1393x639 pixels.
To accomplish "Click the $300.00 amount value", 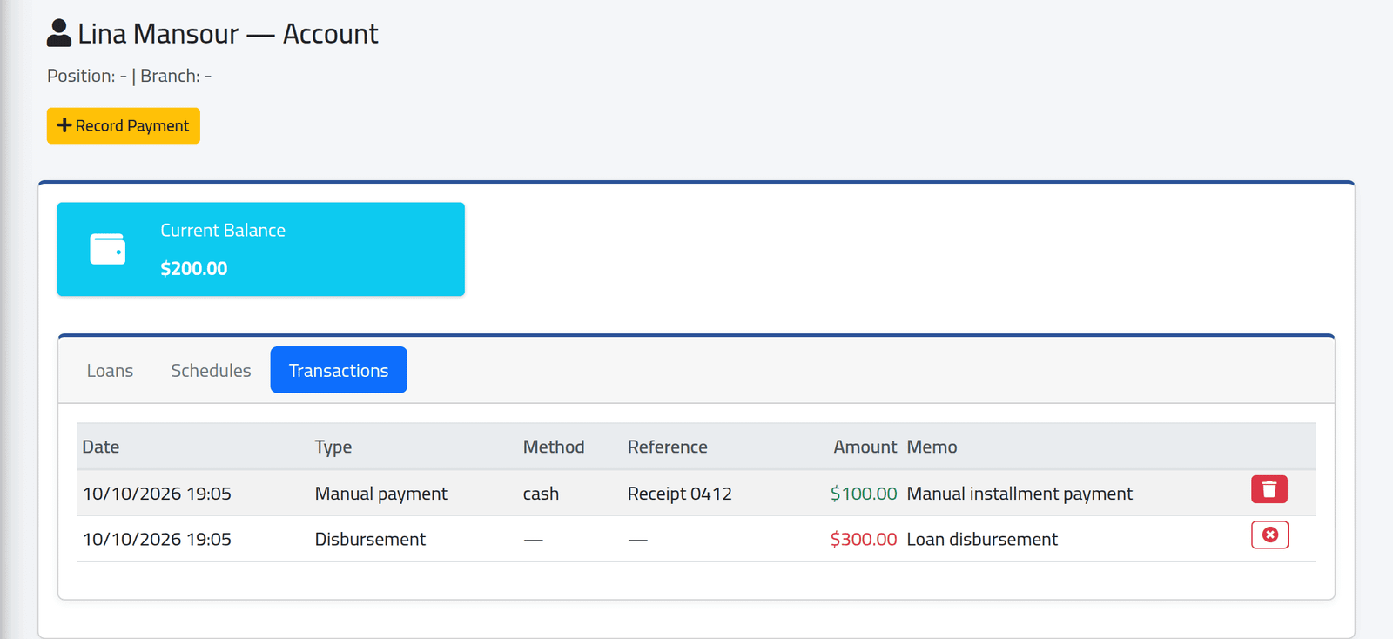I will pyautogui.click(x=864, y=539).
